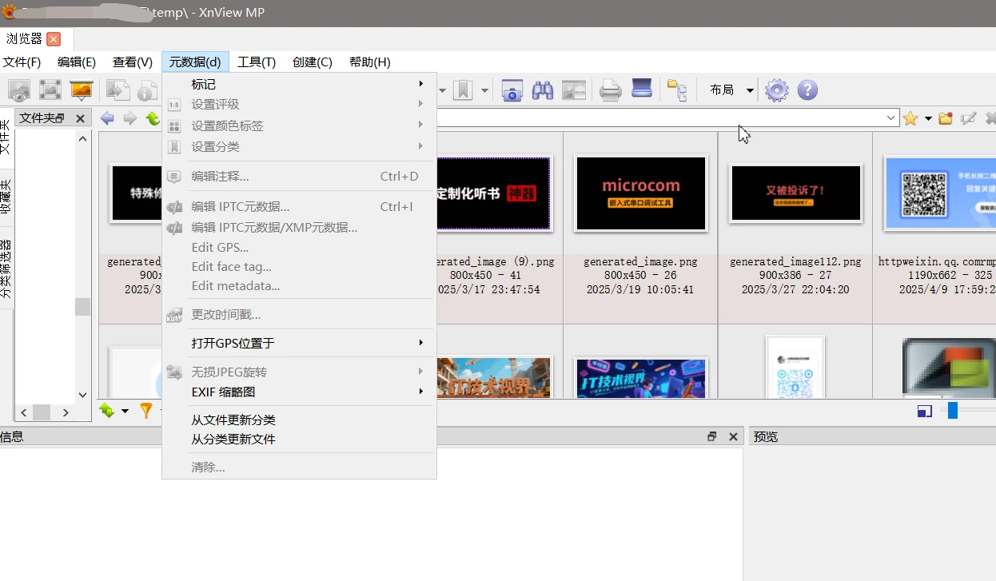Screen dimensions: 996x581
Task: Select the microcom generated_image.png thumbnail
Action: pyautogui.click(x=640, y=194)
